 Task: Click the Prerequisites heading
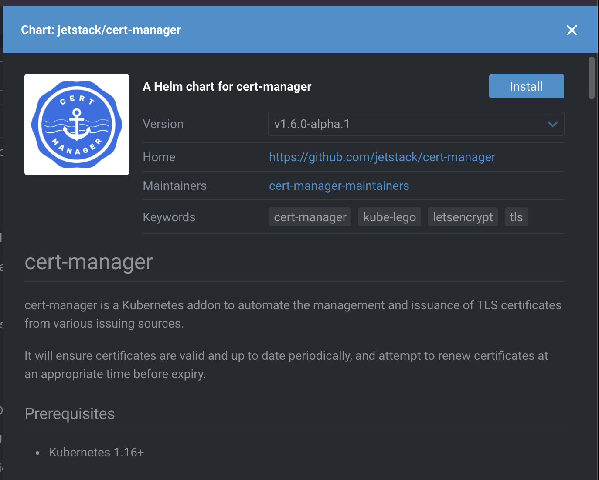70,413
